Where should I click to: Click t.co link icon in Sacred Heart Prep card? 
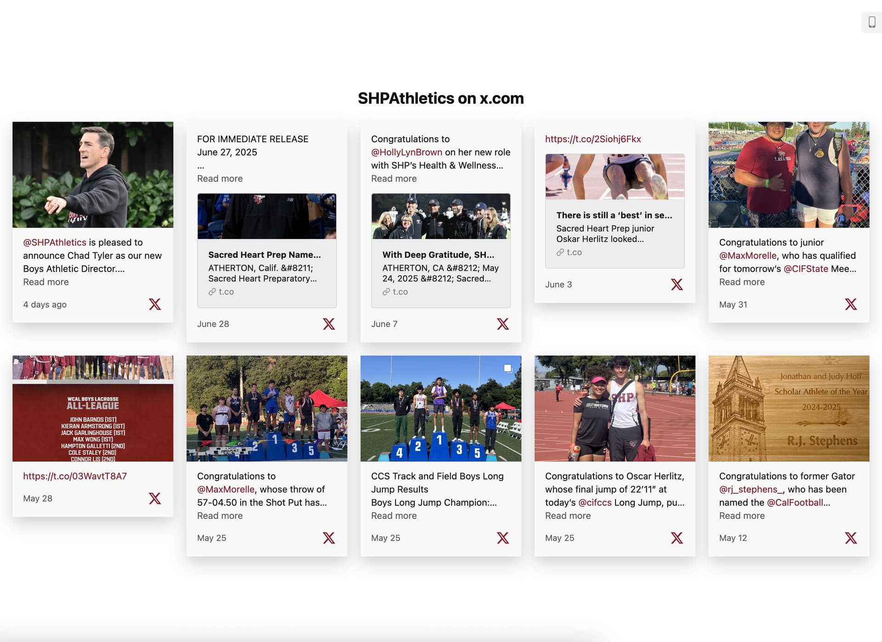point(212,292)
